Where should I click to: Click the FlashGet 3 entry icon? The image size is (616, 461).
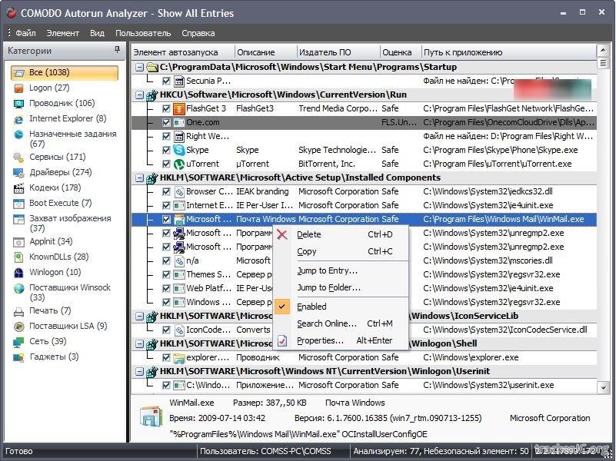179,108
